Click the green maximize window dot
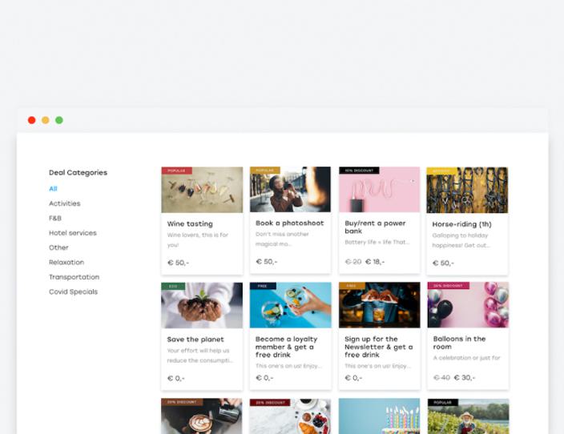The width and height of the screenshot is (564, 434). (x=59, y=120)
